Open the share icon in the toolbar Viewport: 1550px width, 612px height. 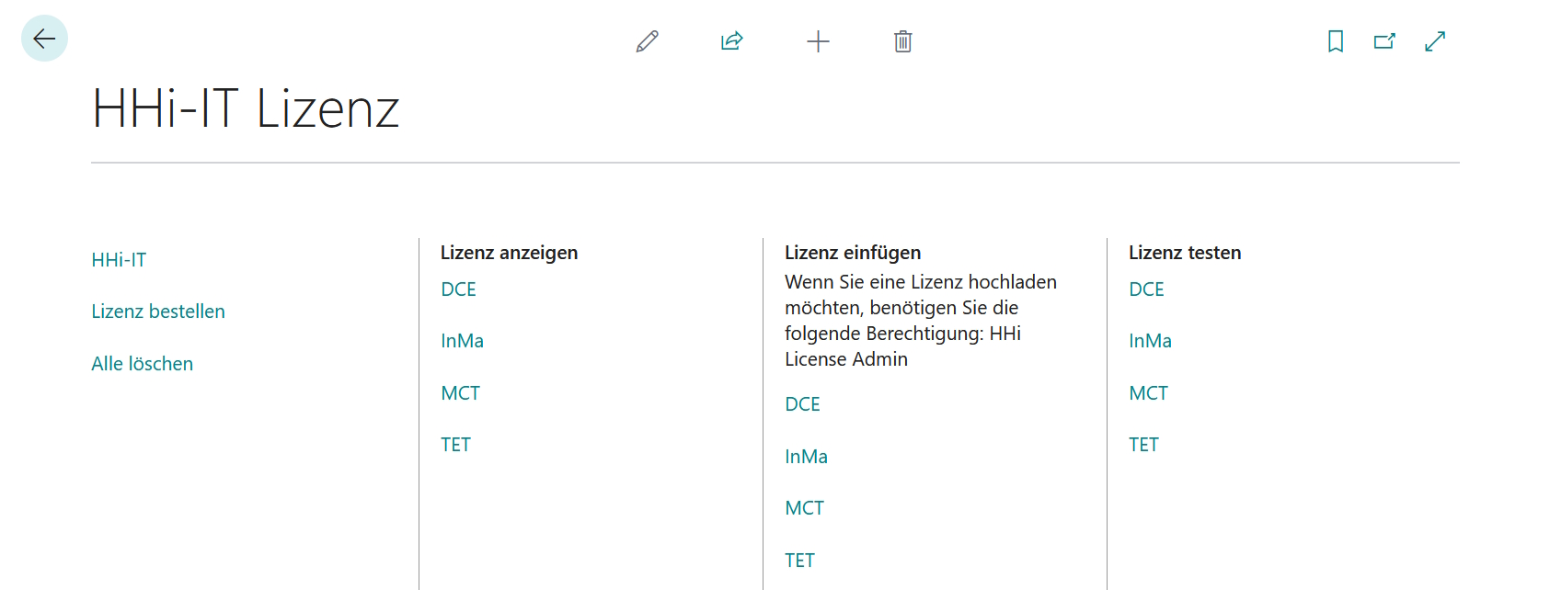point(731,41)
